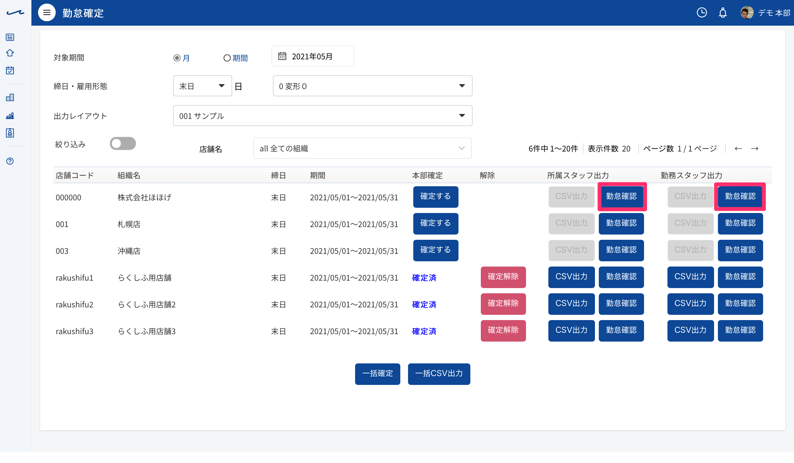Image resolution: width=794 pixels, height=463 pixels.
Task: Click the 一括確定 button
Action: 377,374
